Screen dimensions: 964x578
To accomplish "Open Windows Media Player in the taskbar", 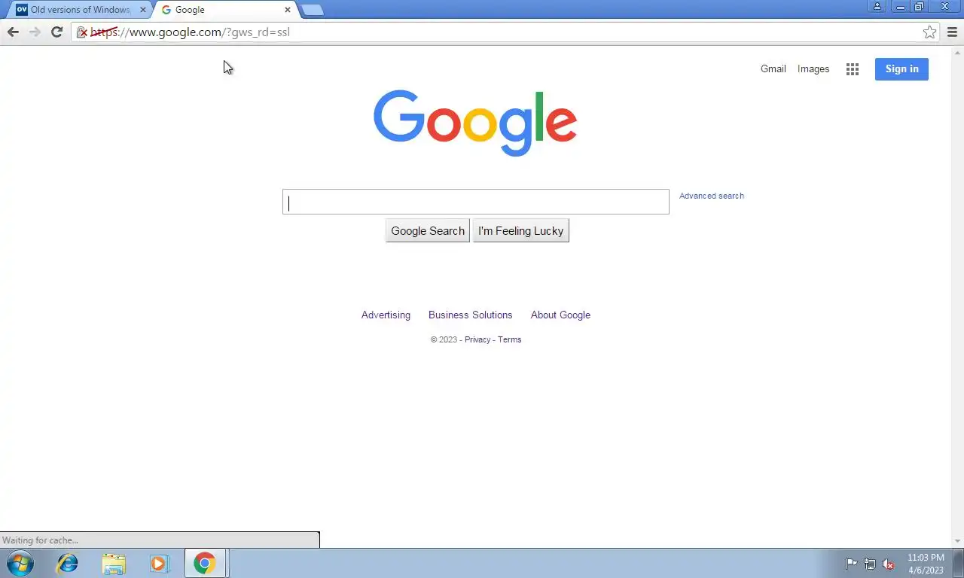I will point(160,563).
